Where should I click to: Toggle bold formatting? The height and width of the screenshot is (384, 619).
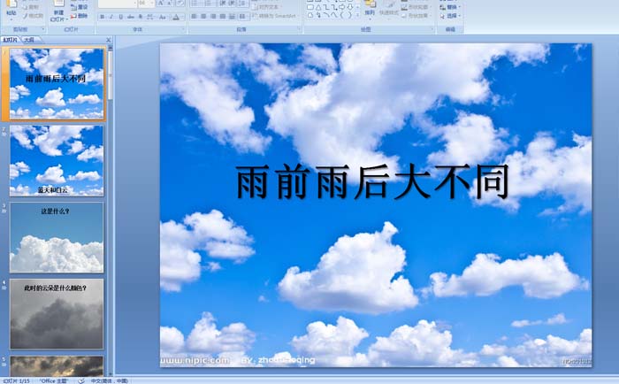[x=102, y=17]
